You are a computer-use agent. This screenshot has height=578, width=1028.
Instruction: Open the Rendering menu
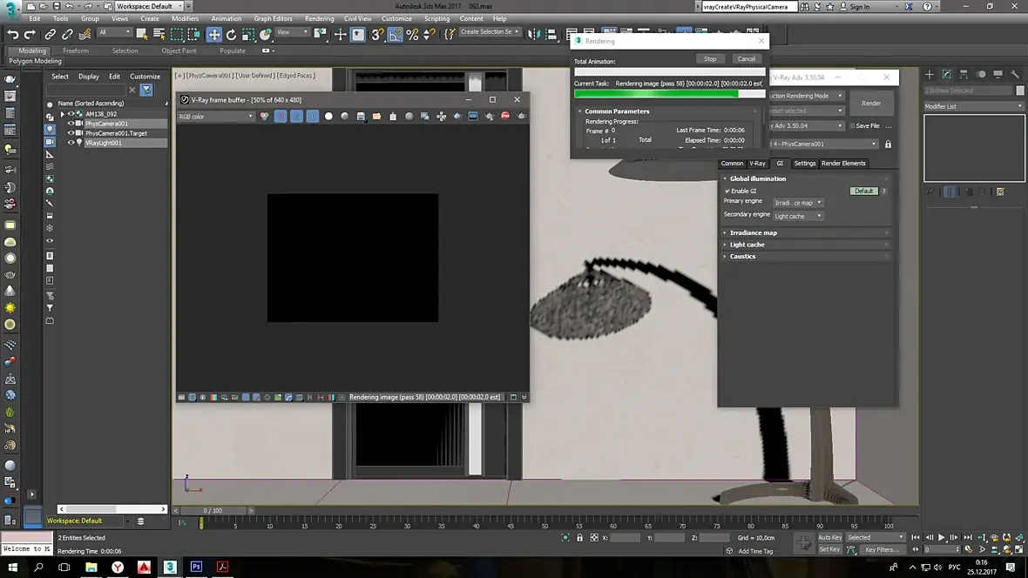coord(319,18)
